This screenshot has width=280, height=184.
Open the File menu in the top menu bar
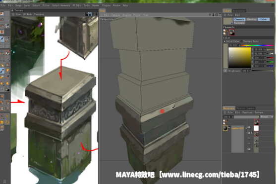tap(3, 5)
